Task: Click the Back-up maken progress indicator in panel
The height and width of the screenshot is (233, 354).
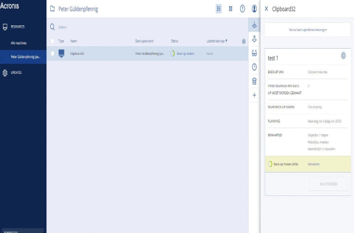Action: [x=283, y=164]
